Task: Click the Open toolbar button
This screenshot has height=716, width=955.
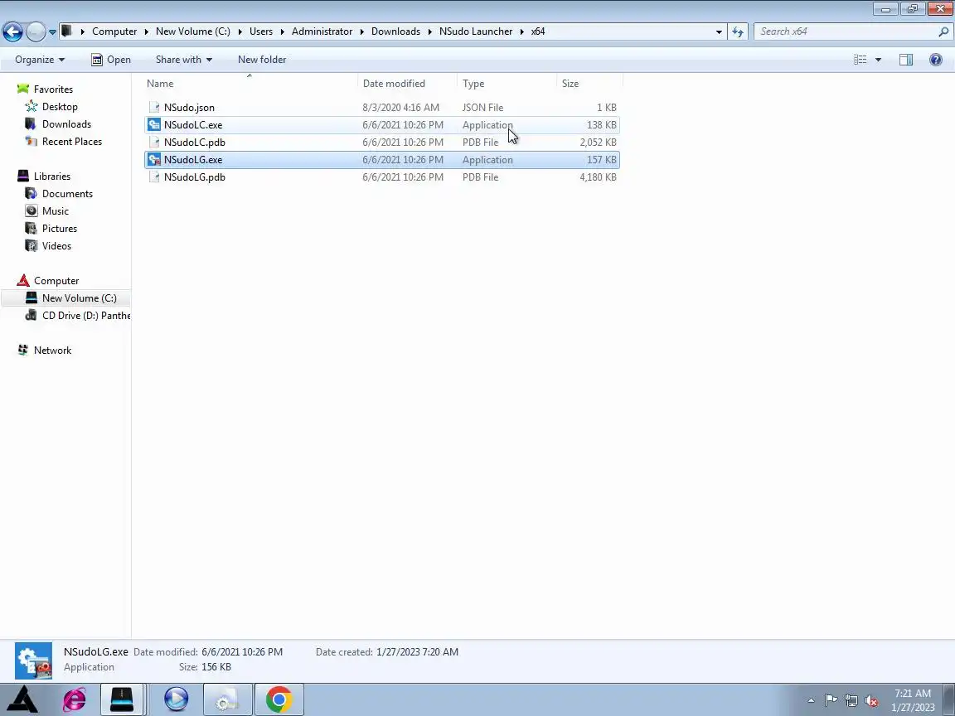Action: 111,60
